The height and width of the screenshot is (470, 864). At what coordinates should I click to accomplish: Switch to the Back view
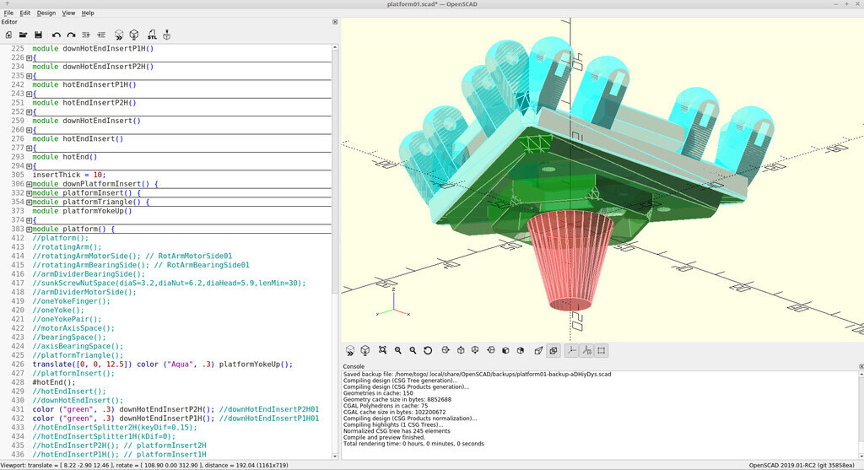520,350
